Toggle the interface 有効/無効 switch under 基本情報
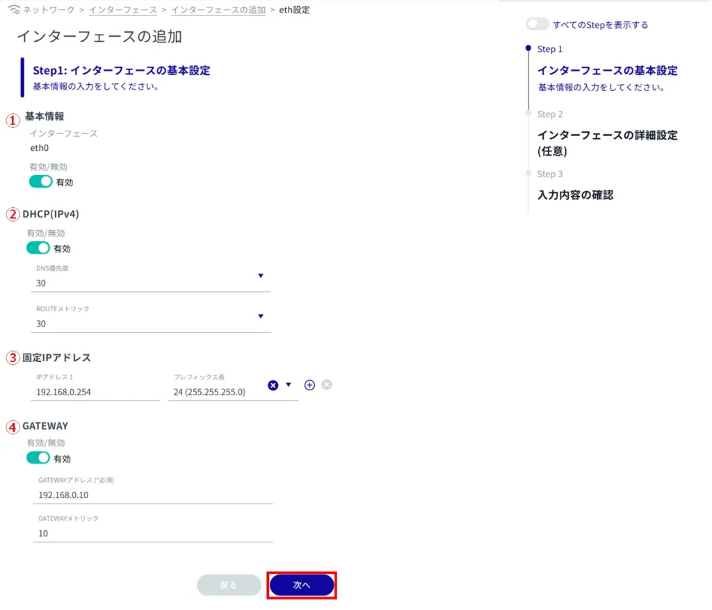 (x=40, y=182)
